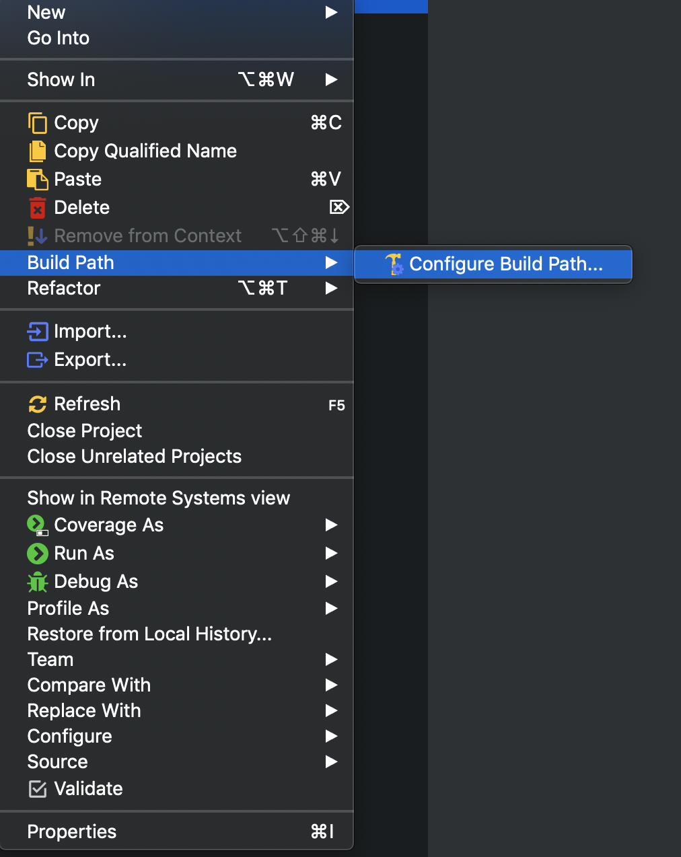Click the Copy Qualified Name icon
This screenshot has height=857, width=681.
pos(38,151)
